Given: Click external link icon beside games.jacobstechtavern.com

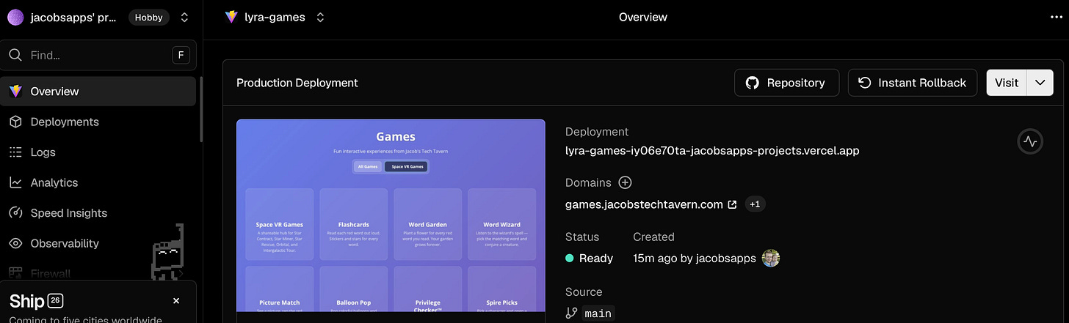Looking at the screenshot, I should (732, 205).
